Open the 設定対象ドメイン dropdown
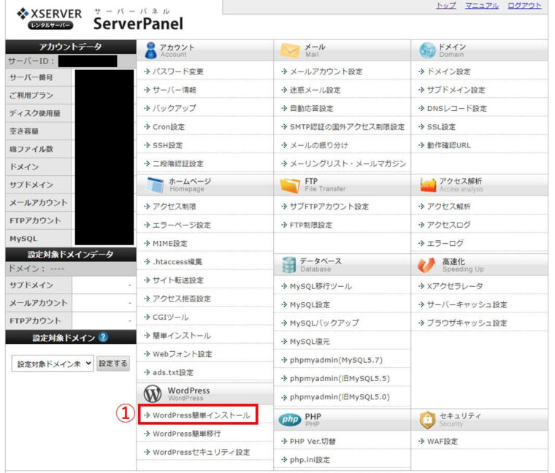This screenshot has width=555, height=473. (53, 364)
